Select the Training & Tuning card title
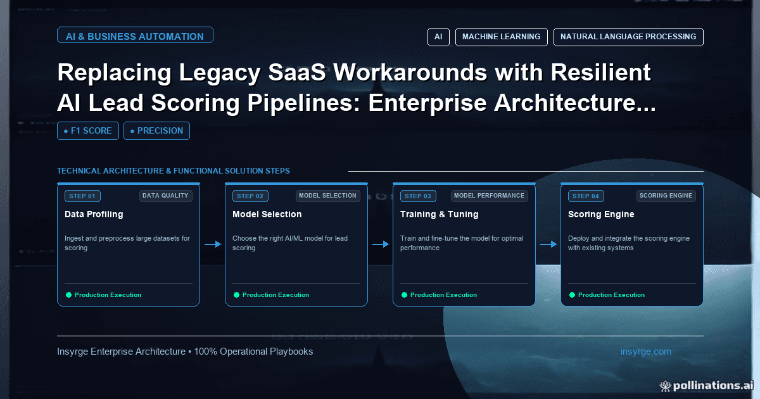Image resolution: width=760 pixels, height=399 pixels. pos(440,214)
